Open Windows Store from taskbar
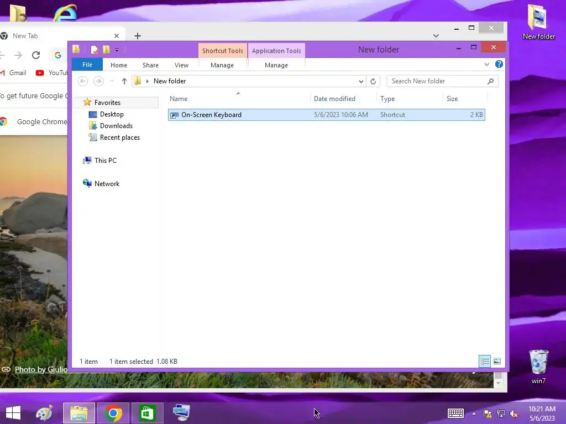The image size is (566, 424). tap(147, 413)
